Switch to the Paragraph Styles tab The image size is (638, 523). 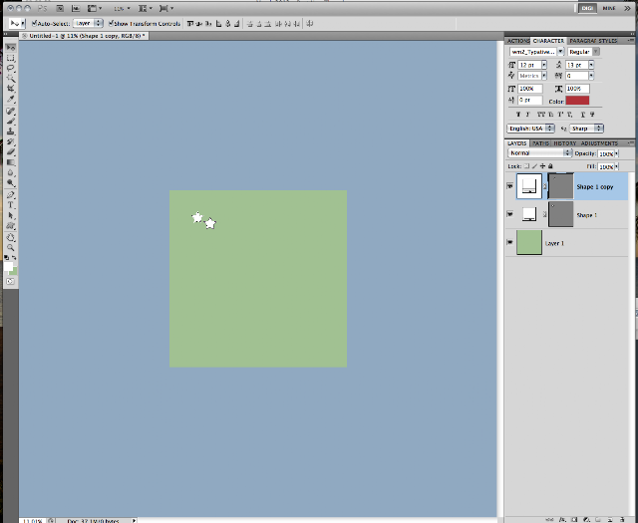593,41
